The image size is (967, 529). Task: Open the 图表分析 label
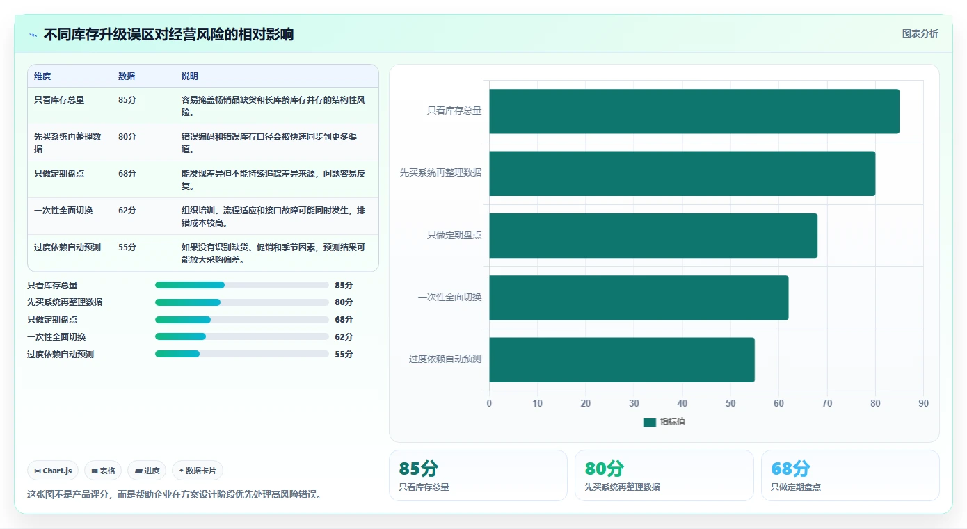click(920, 34)
